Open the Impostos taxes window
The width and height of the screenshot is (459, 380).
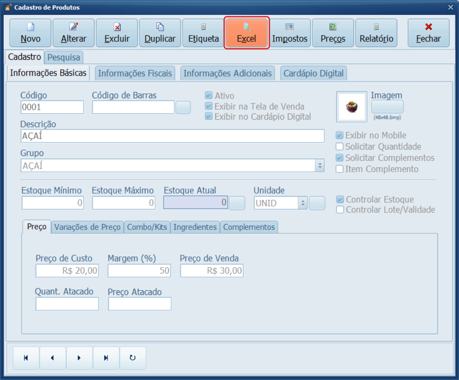290,33
